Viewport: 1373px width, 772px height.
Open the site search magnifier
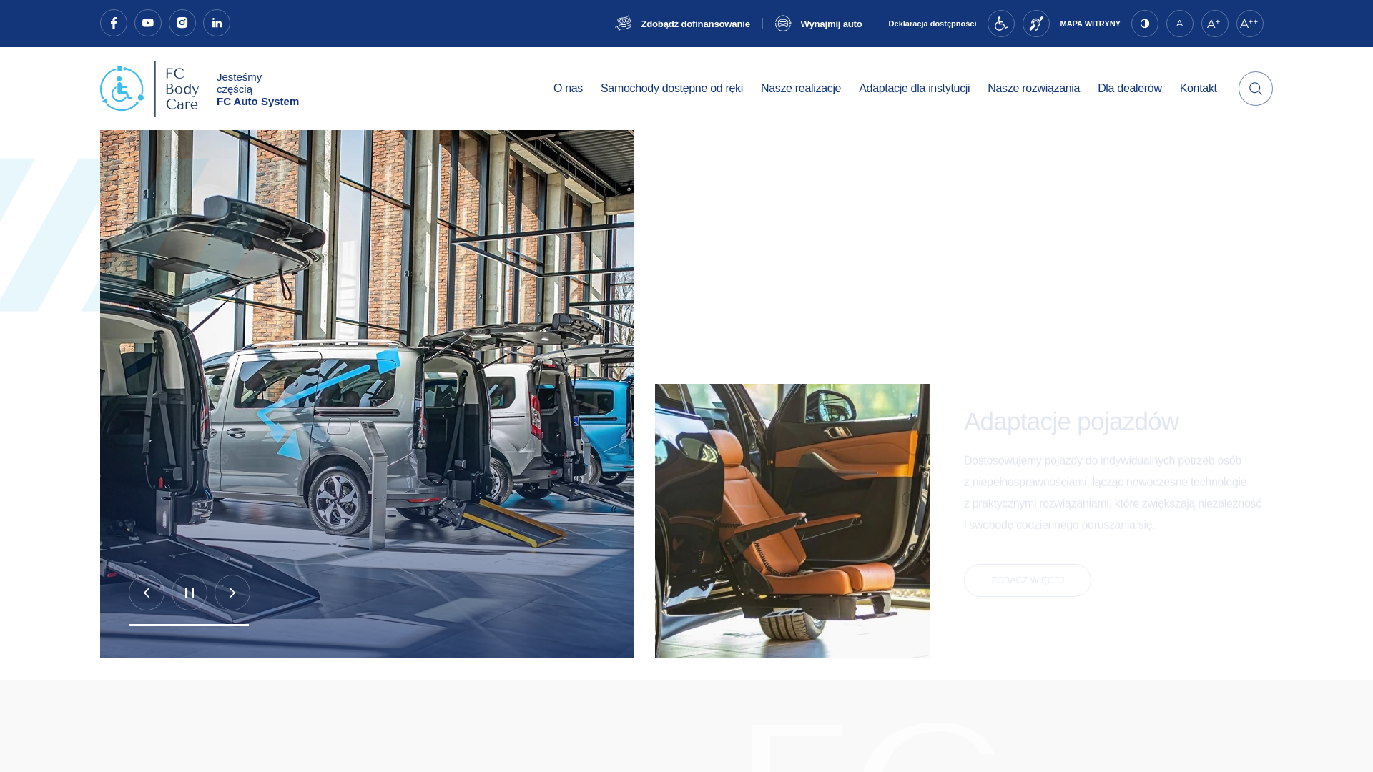1256,89
